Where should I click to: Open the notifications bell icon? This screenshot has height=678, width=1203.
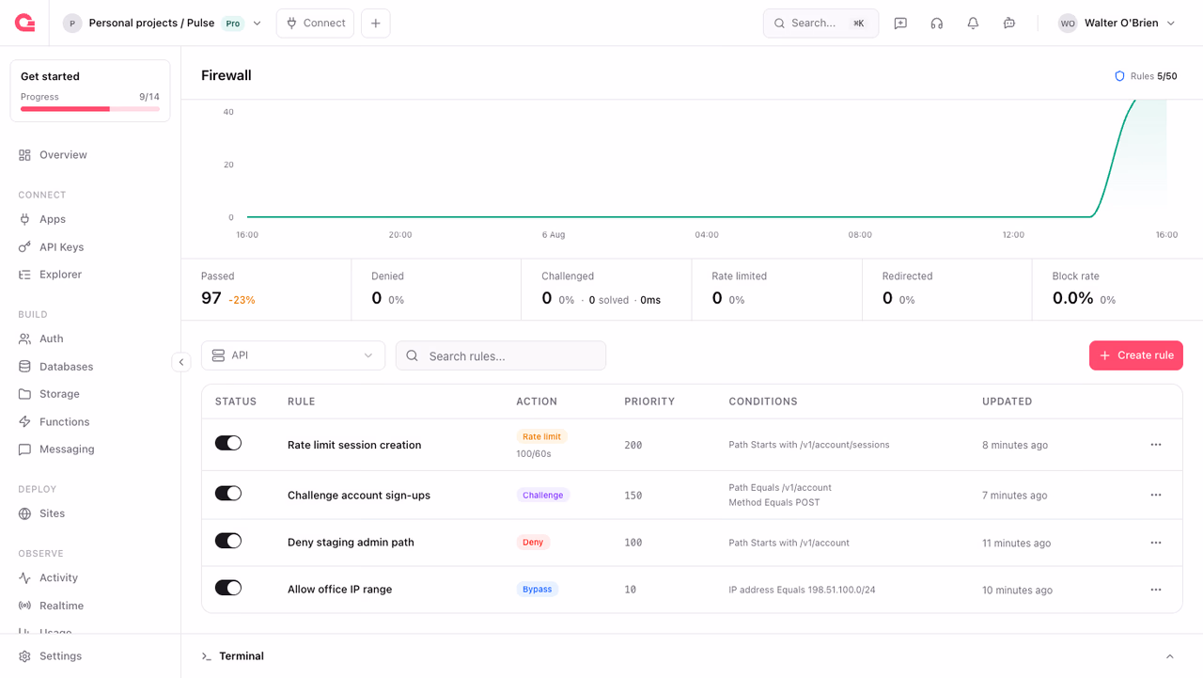(973, 24)
